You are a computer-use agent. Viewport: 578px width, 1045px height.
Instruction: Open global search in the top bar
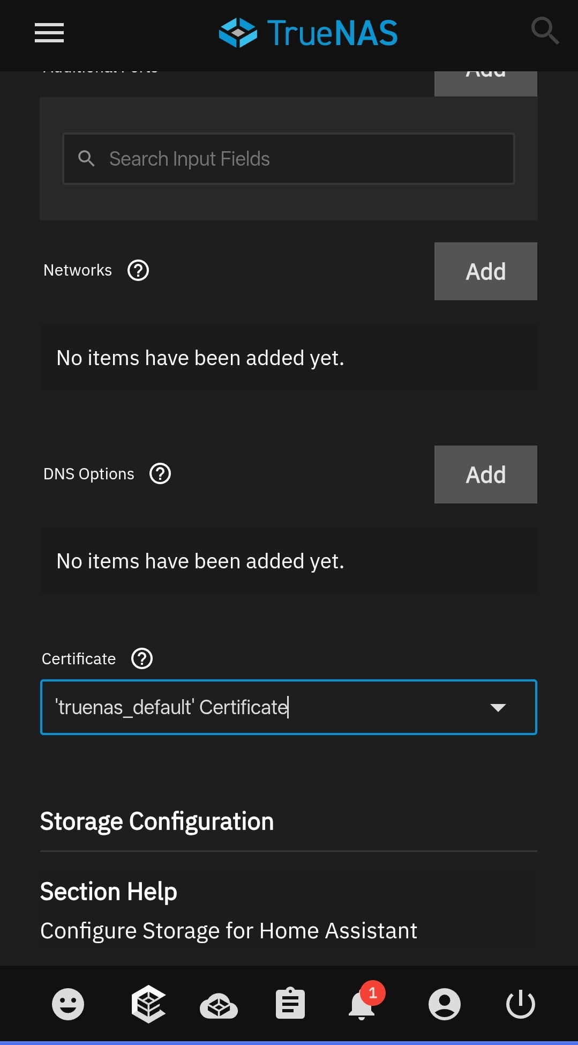pyautogui.click(x=544, y=31)
